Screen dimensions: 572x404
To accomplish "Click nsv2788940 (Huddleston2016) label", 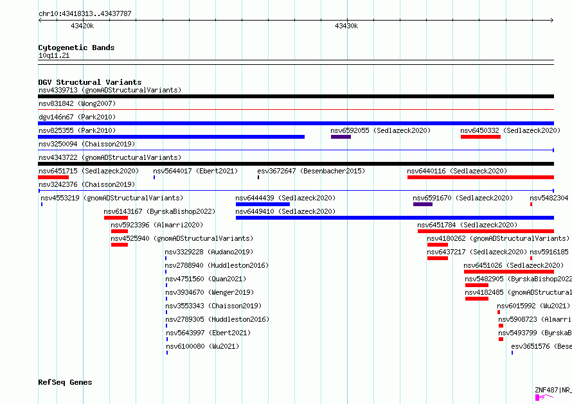I will pyautogui.click(x=217, y=265).
